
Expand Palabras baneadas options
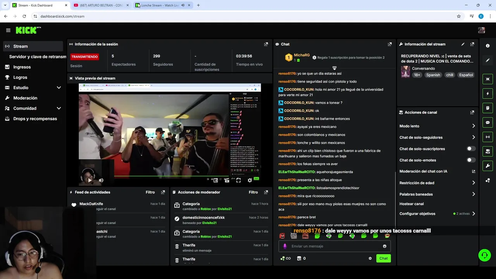pyautogui.click(x=474, y=194)
